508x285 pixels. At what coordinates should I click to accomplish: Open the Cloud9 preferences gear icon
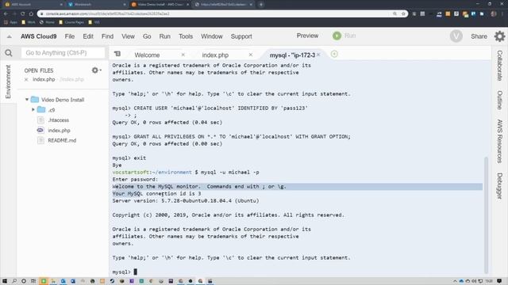tap(499, 36)
